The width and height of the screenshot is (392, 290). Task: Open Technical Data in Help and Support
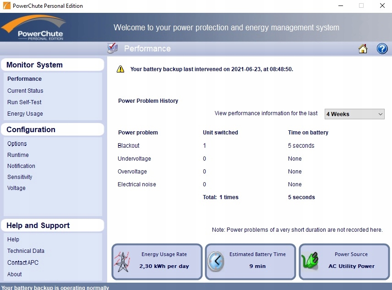point(26,251)
